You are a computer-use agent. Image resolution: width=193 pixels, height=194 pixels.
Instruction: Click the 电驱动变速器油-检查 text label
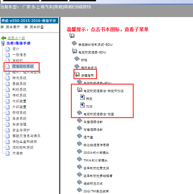point(99,114)
